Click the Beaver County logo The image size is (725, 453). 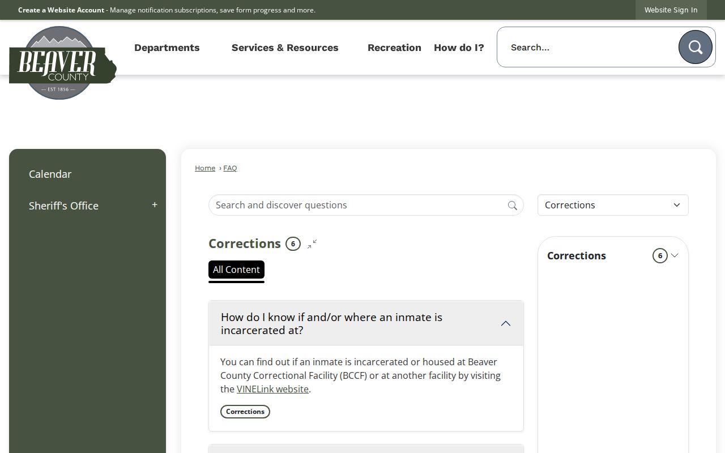coord(62,63)
